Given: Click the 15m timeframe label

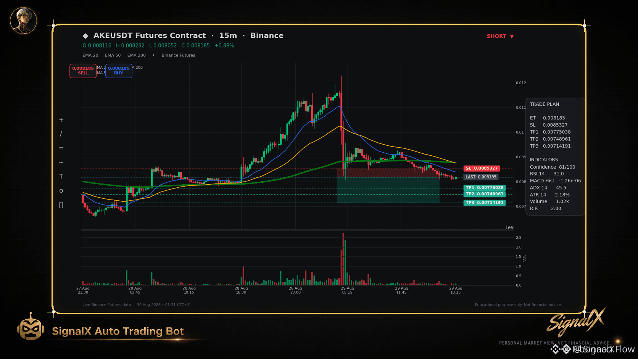Looking at the screenshot, I should point(228,35).
